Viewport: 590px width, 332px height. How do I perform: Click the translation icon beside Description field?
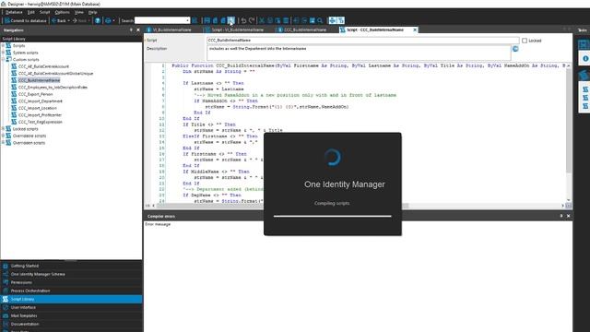515,49
